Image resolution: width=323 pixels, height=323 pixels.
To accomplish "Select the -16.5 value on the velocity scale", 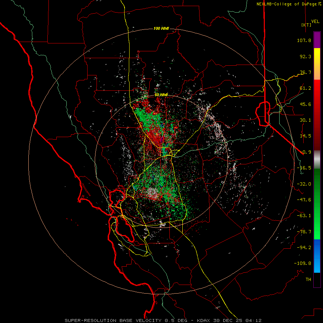I will [304, 168].
